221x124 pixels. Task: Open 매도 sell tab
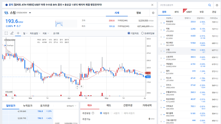[109, 105]
